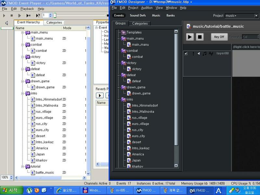Open the File menu in FMOD Designer
260x195 pixels.
tap(114, 8)
